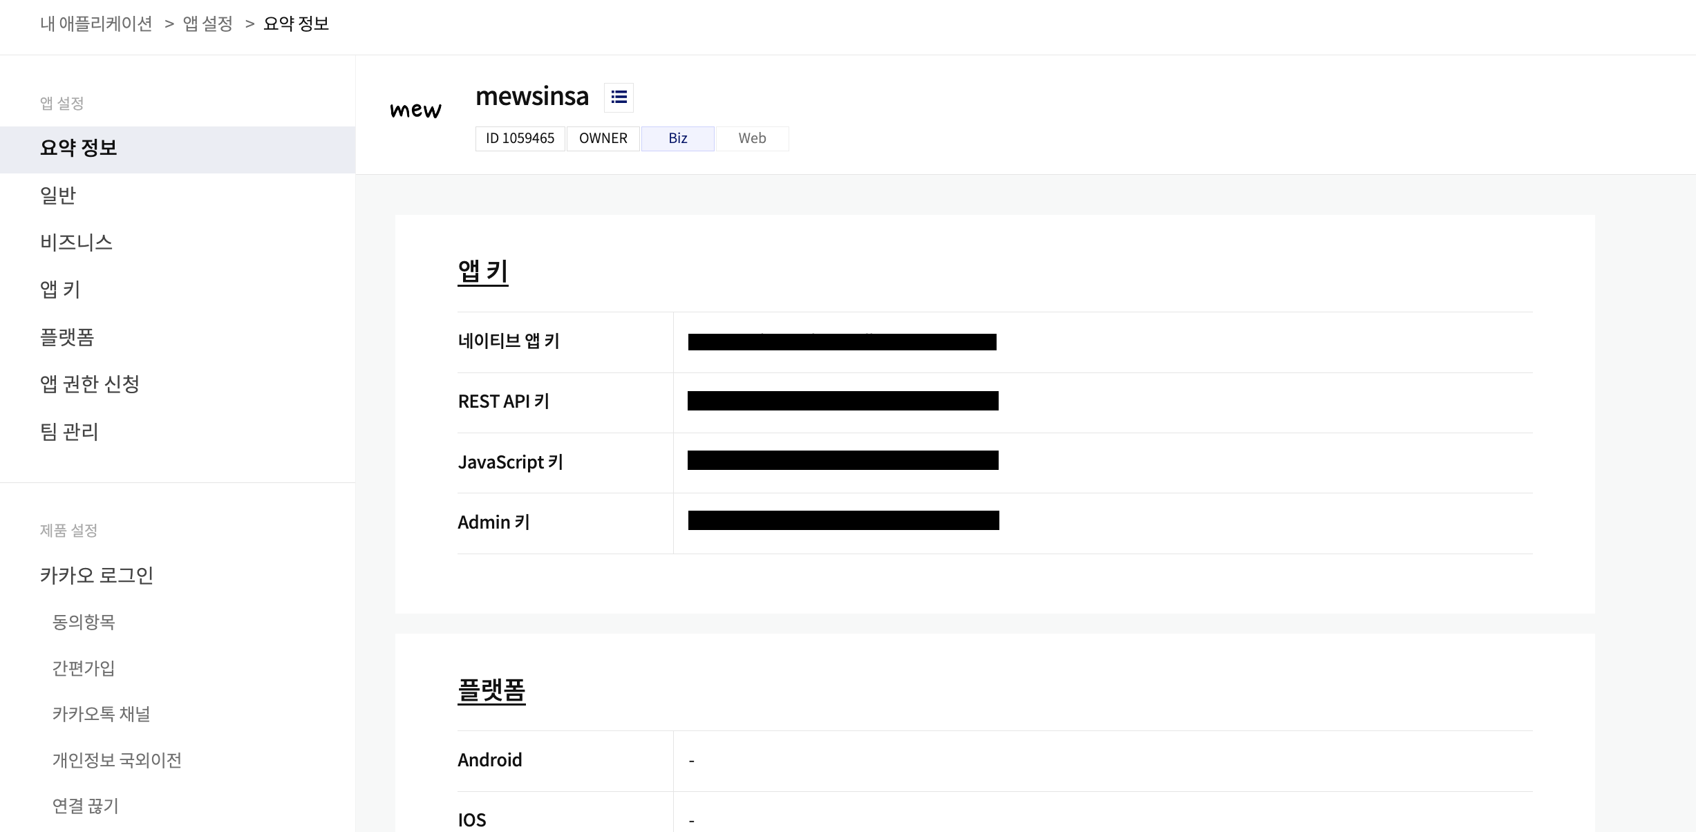Open the 앱 설정 breadcrumb link
Image resolution: width=1696 pixels, height=832 pixels.
(x=208, y=23)
